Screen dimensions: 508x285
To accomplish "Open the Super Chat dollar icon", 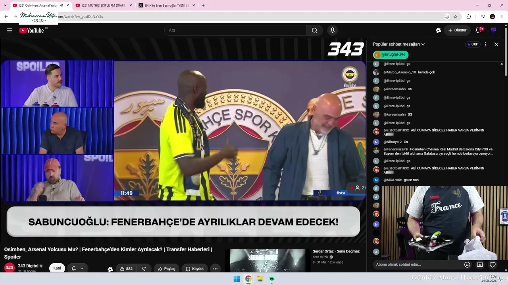I will coord(480,265).
